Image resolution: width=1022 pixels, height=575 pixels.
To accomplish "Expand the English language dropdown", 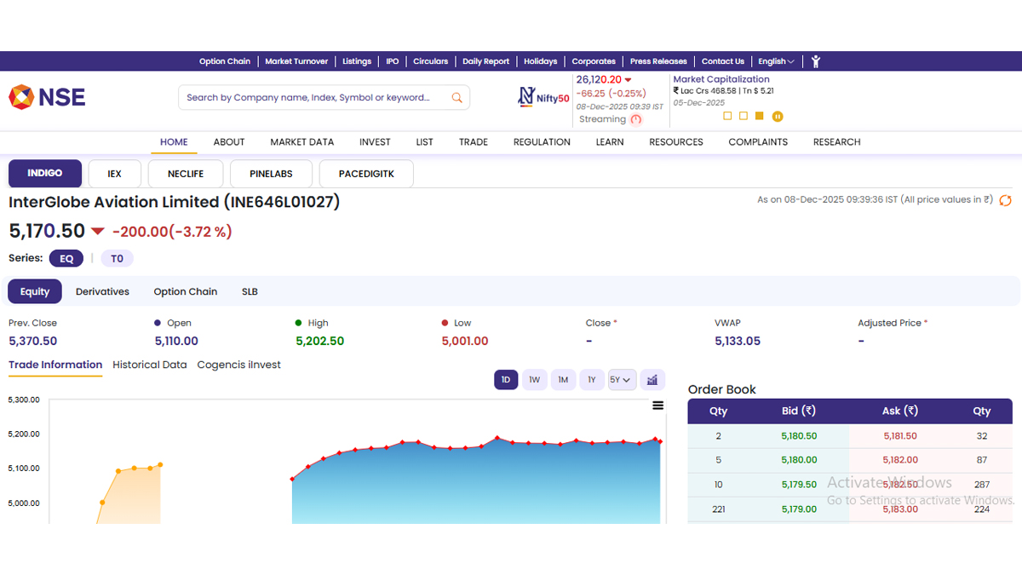I will [x=776, y=61].
